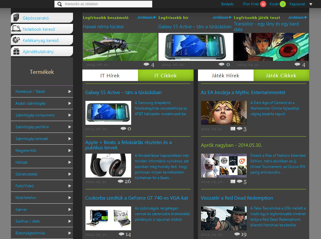Viewport: 321px width, 239px height.
Task: Click the Belépés login link
Action: pos(227,4)
